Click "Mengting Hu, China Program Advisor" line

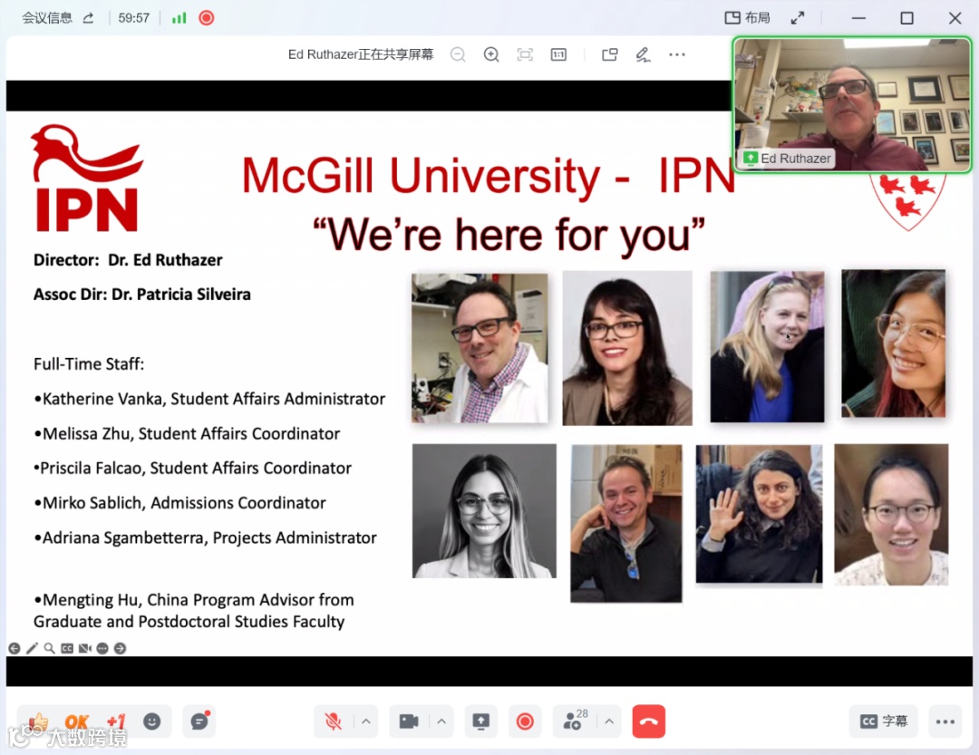click(x=194, y=611)
